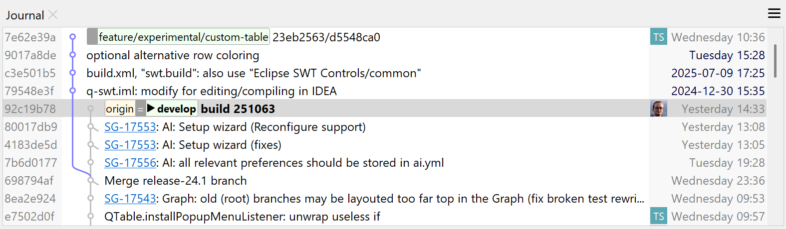Image resolution: width=786 pixels, height=229 pixels.
Task: Click TS avatar on QTable.installPopupMenuListener commit
Action: coord(658,217)
